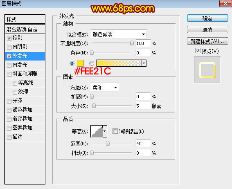Open the 混合模式 blend mode dropdown
Screen dimensions: 232x189
118,34
